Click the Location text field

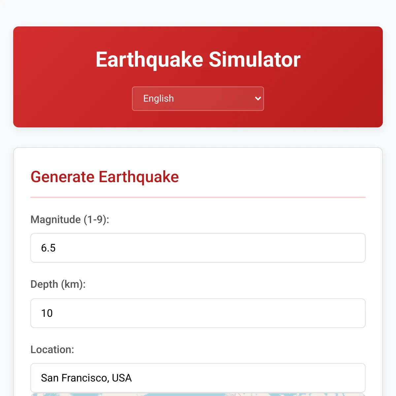198,378
